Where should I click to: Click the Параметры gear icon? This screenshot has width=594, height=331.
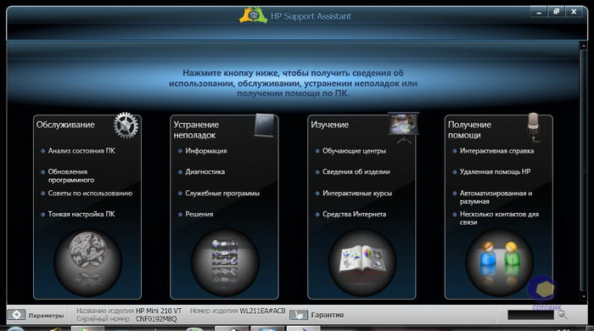coord(16,315)
